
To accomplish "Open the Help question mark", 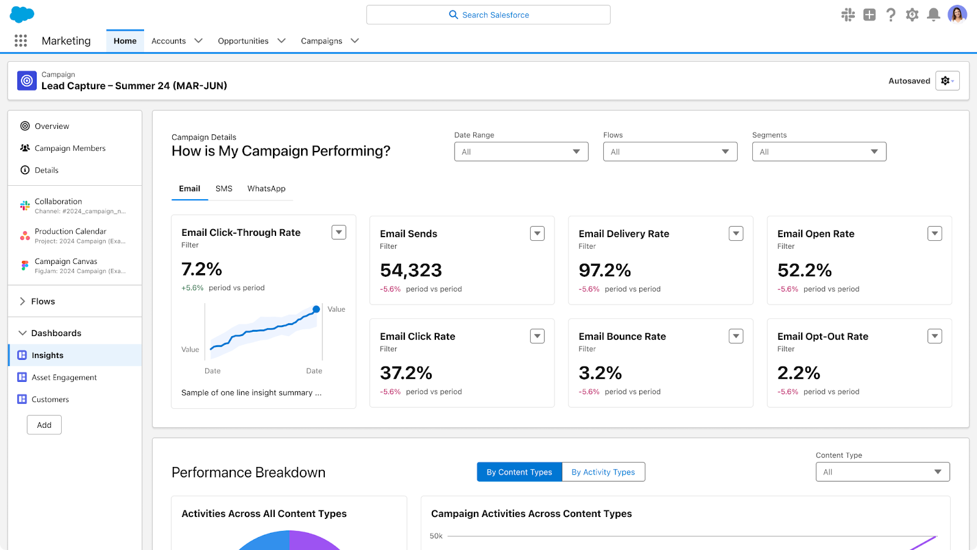I will coord(891,15).
